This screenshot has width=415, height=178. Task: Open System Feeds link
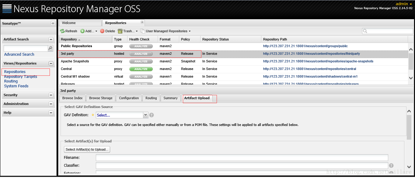[x=16, y=86]
